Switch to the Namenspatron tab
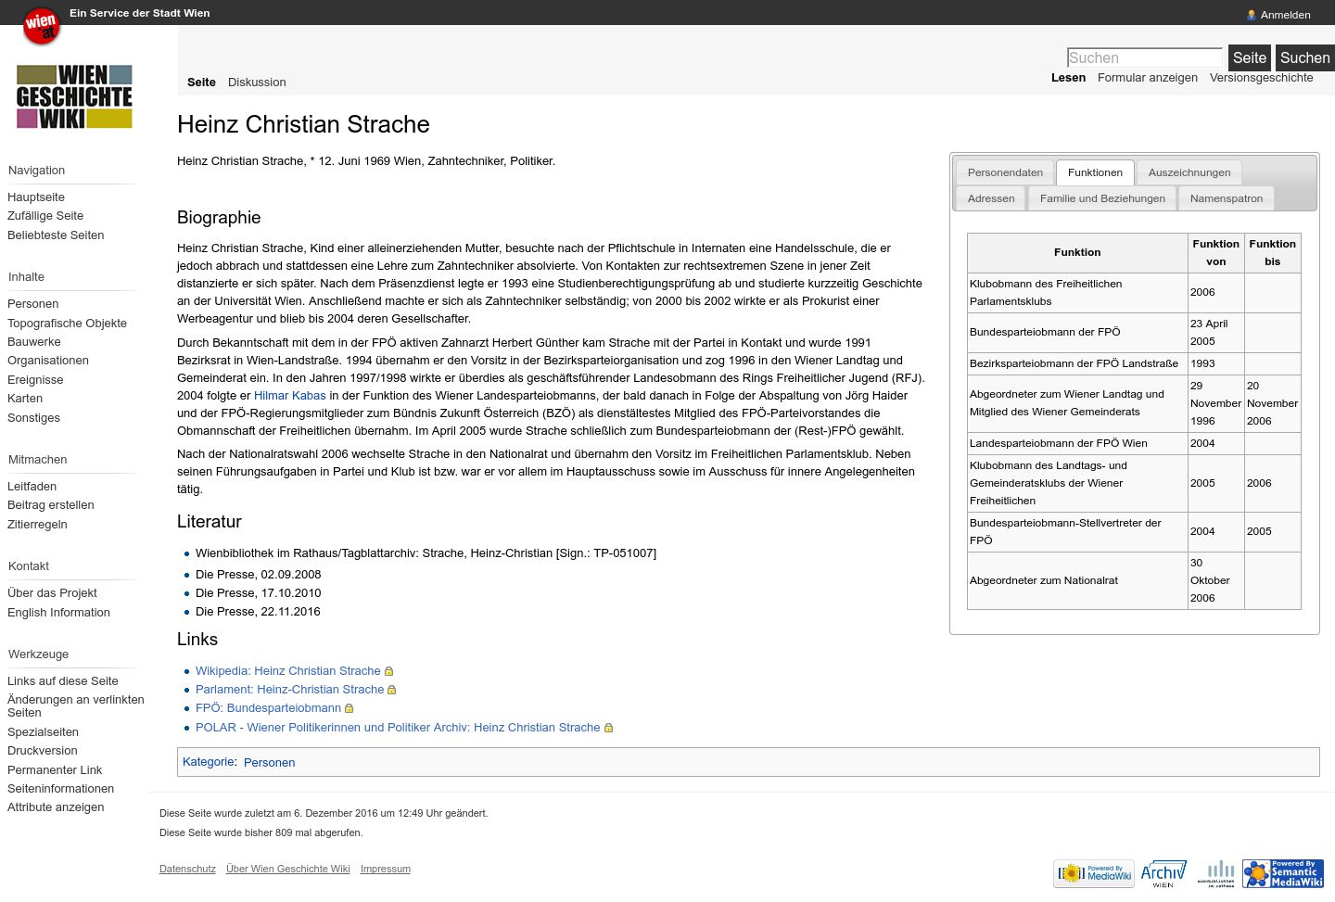This screenshot has height=902, width=1335. click(x=1227, y=198)
